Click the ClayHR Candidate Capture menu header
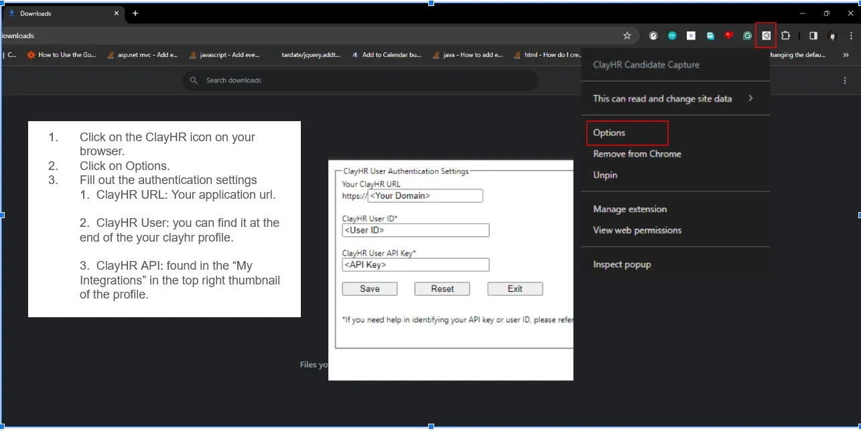861x431 pixels. click(x=646, y=65)
